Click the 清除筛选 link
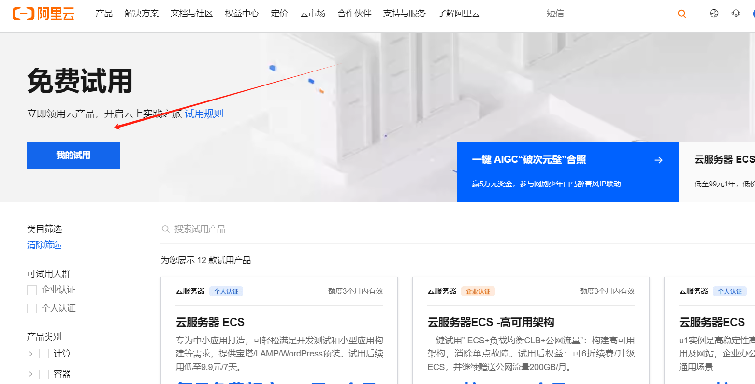 44,245
